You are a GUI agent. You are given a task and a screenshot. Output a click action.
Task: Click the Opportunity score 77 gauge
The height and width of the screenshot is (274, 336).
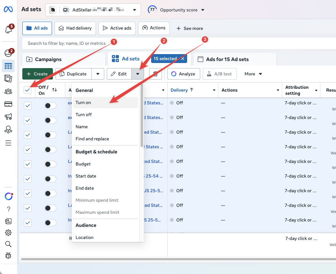coord(152,10)
